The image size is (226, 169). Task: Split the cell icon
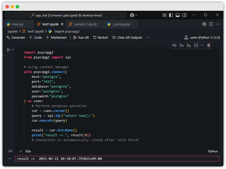(x=196, y=45)
